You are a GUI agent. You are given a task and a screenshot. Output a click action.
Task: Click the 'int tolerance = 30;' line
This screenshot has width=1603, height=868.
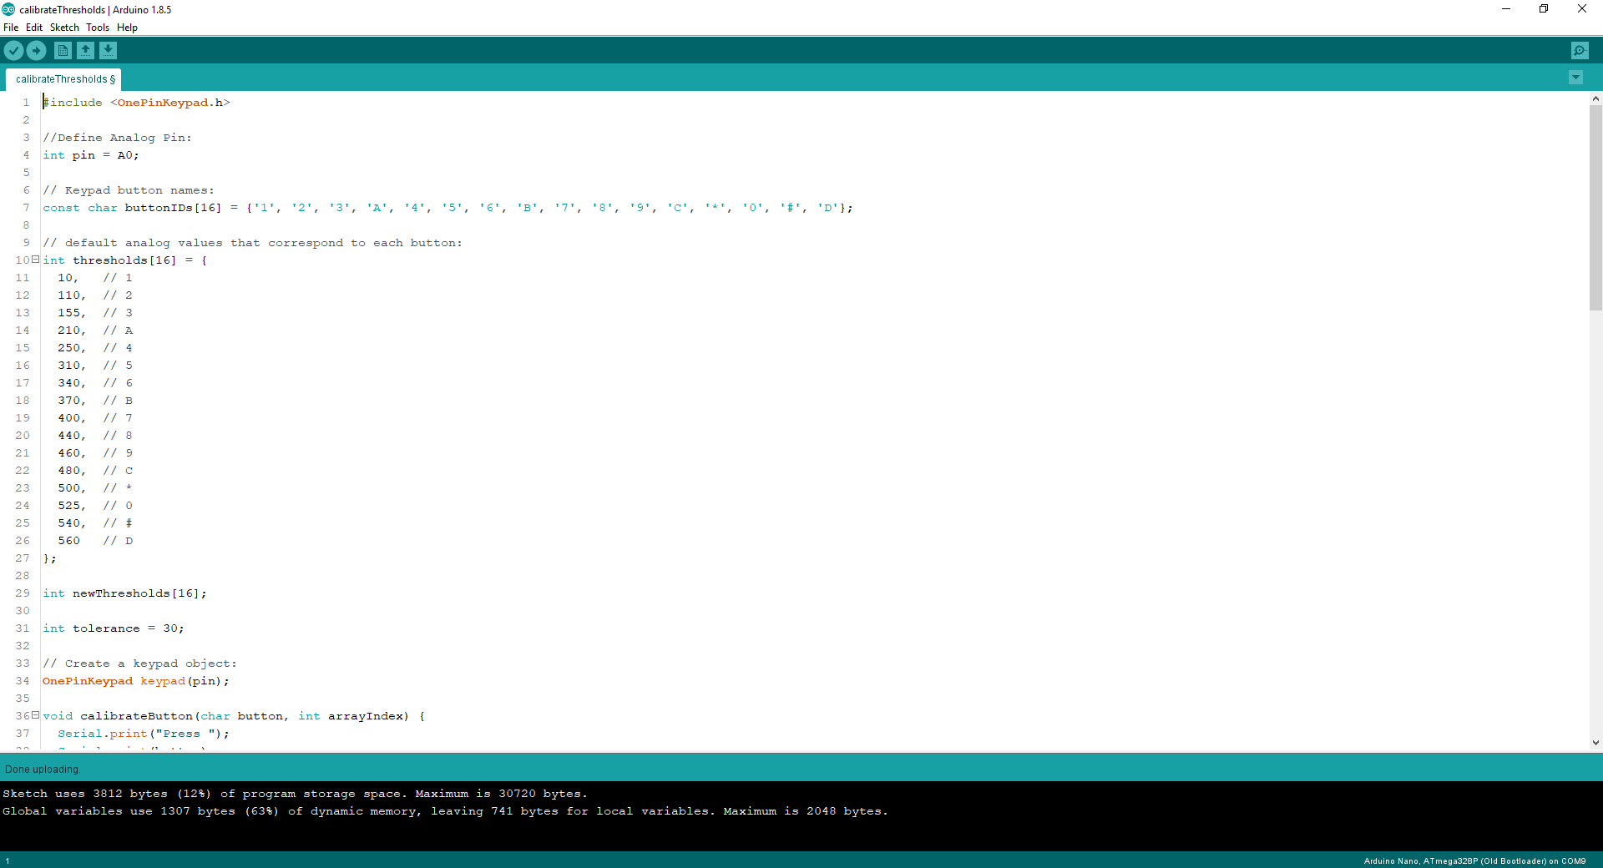pos(114,628)
